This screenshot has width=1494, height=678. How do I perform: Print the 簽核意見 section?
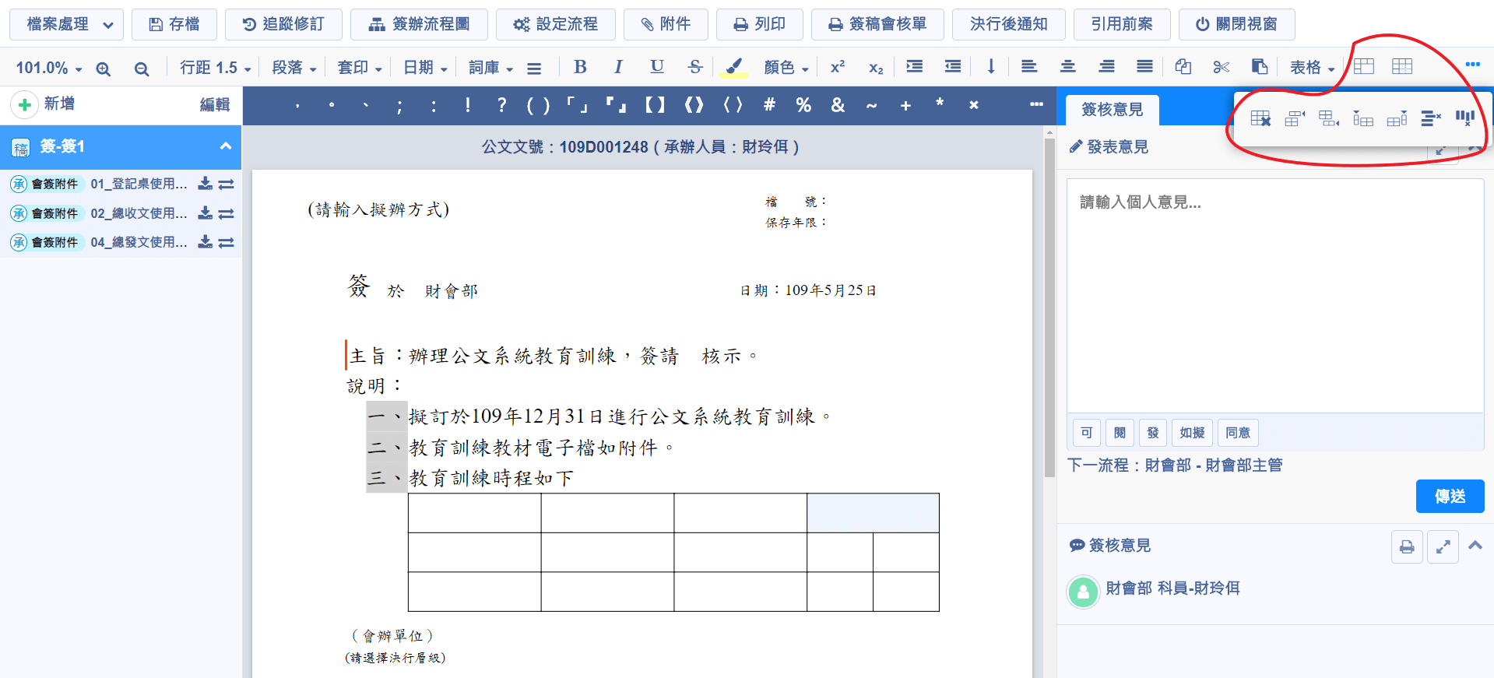1406,546
